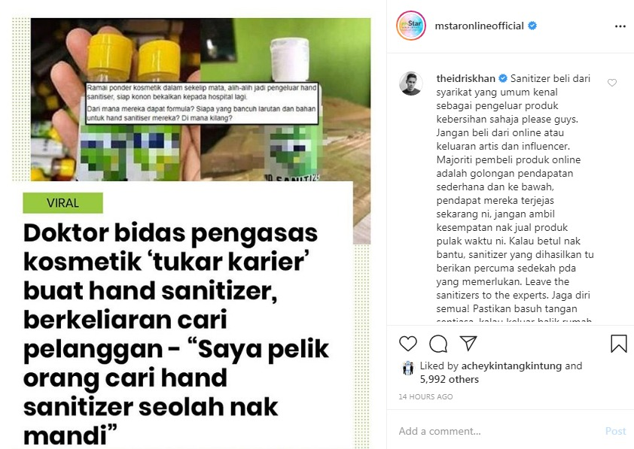This screenshot has width=634, height=449.
Task: Save post with the bookmark icon
Action: click(x=619, y=344)
